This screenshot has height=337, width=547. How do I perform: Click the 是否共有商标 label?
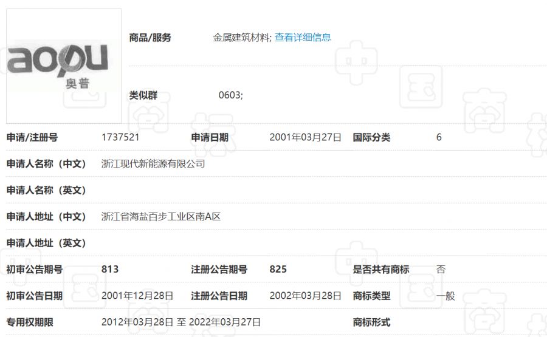point(381,270)
